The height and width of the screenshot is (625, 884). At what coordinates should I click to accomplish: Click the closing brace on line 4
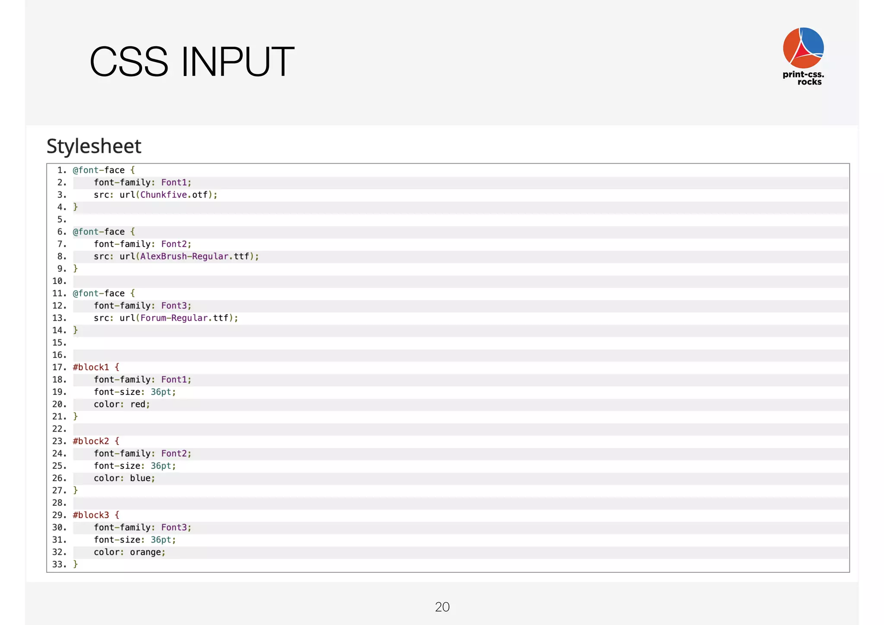[76, 207]
